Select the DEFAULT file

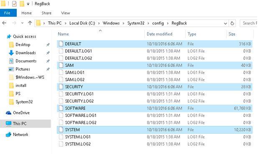pyautogui.click(x=154, y=44)
